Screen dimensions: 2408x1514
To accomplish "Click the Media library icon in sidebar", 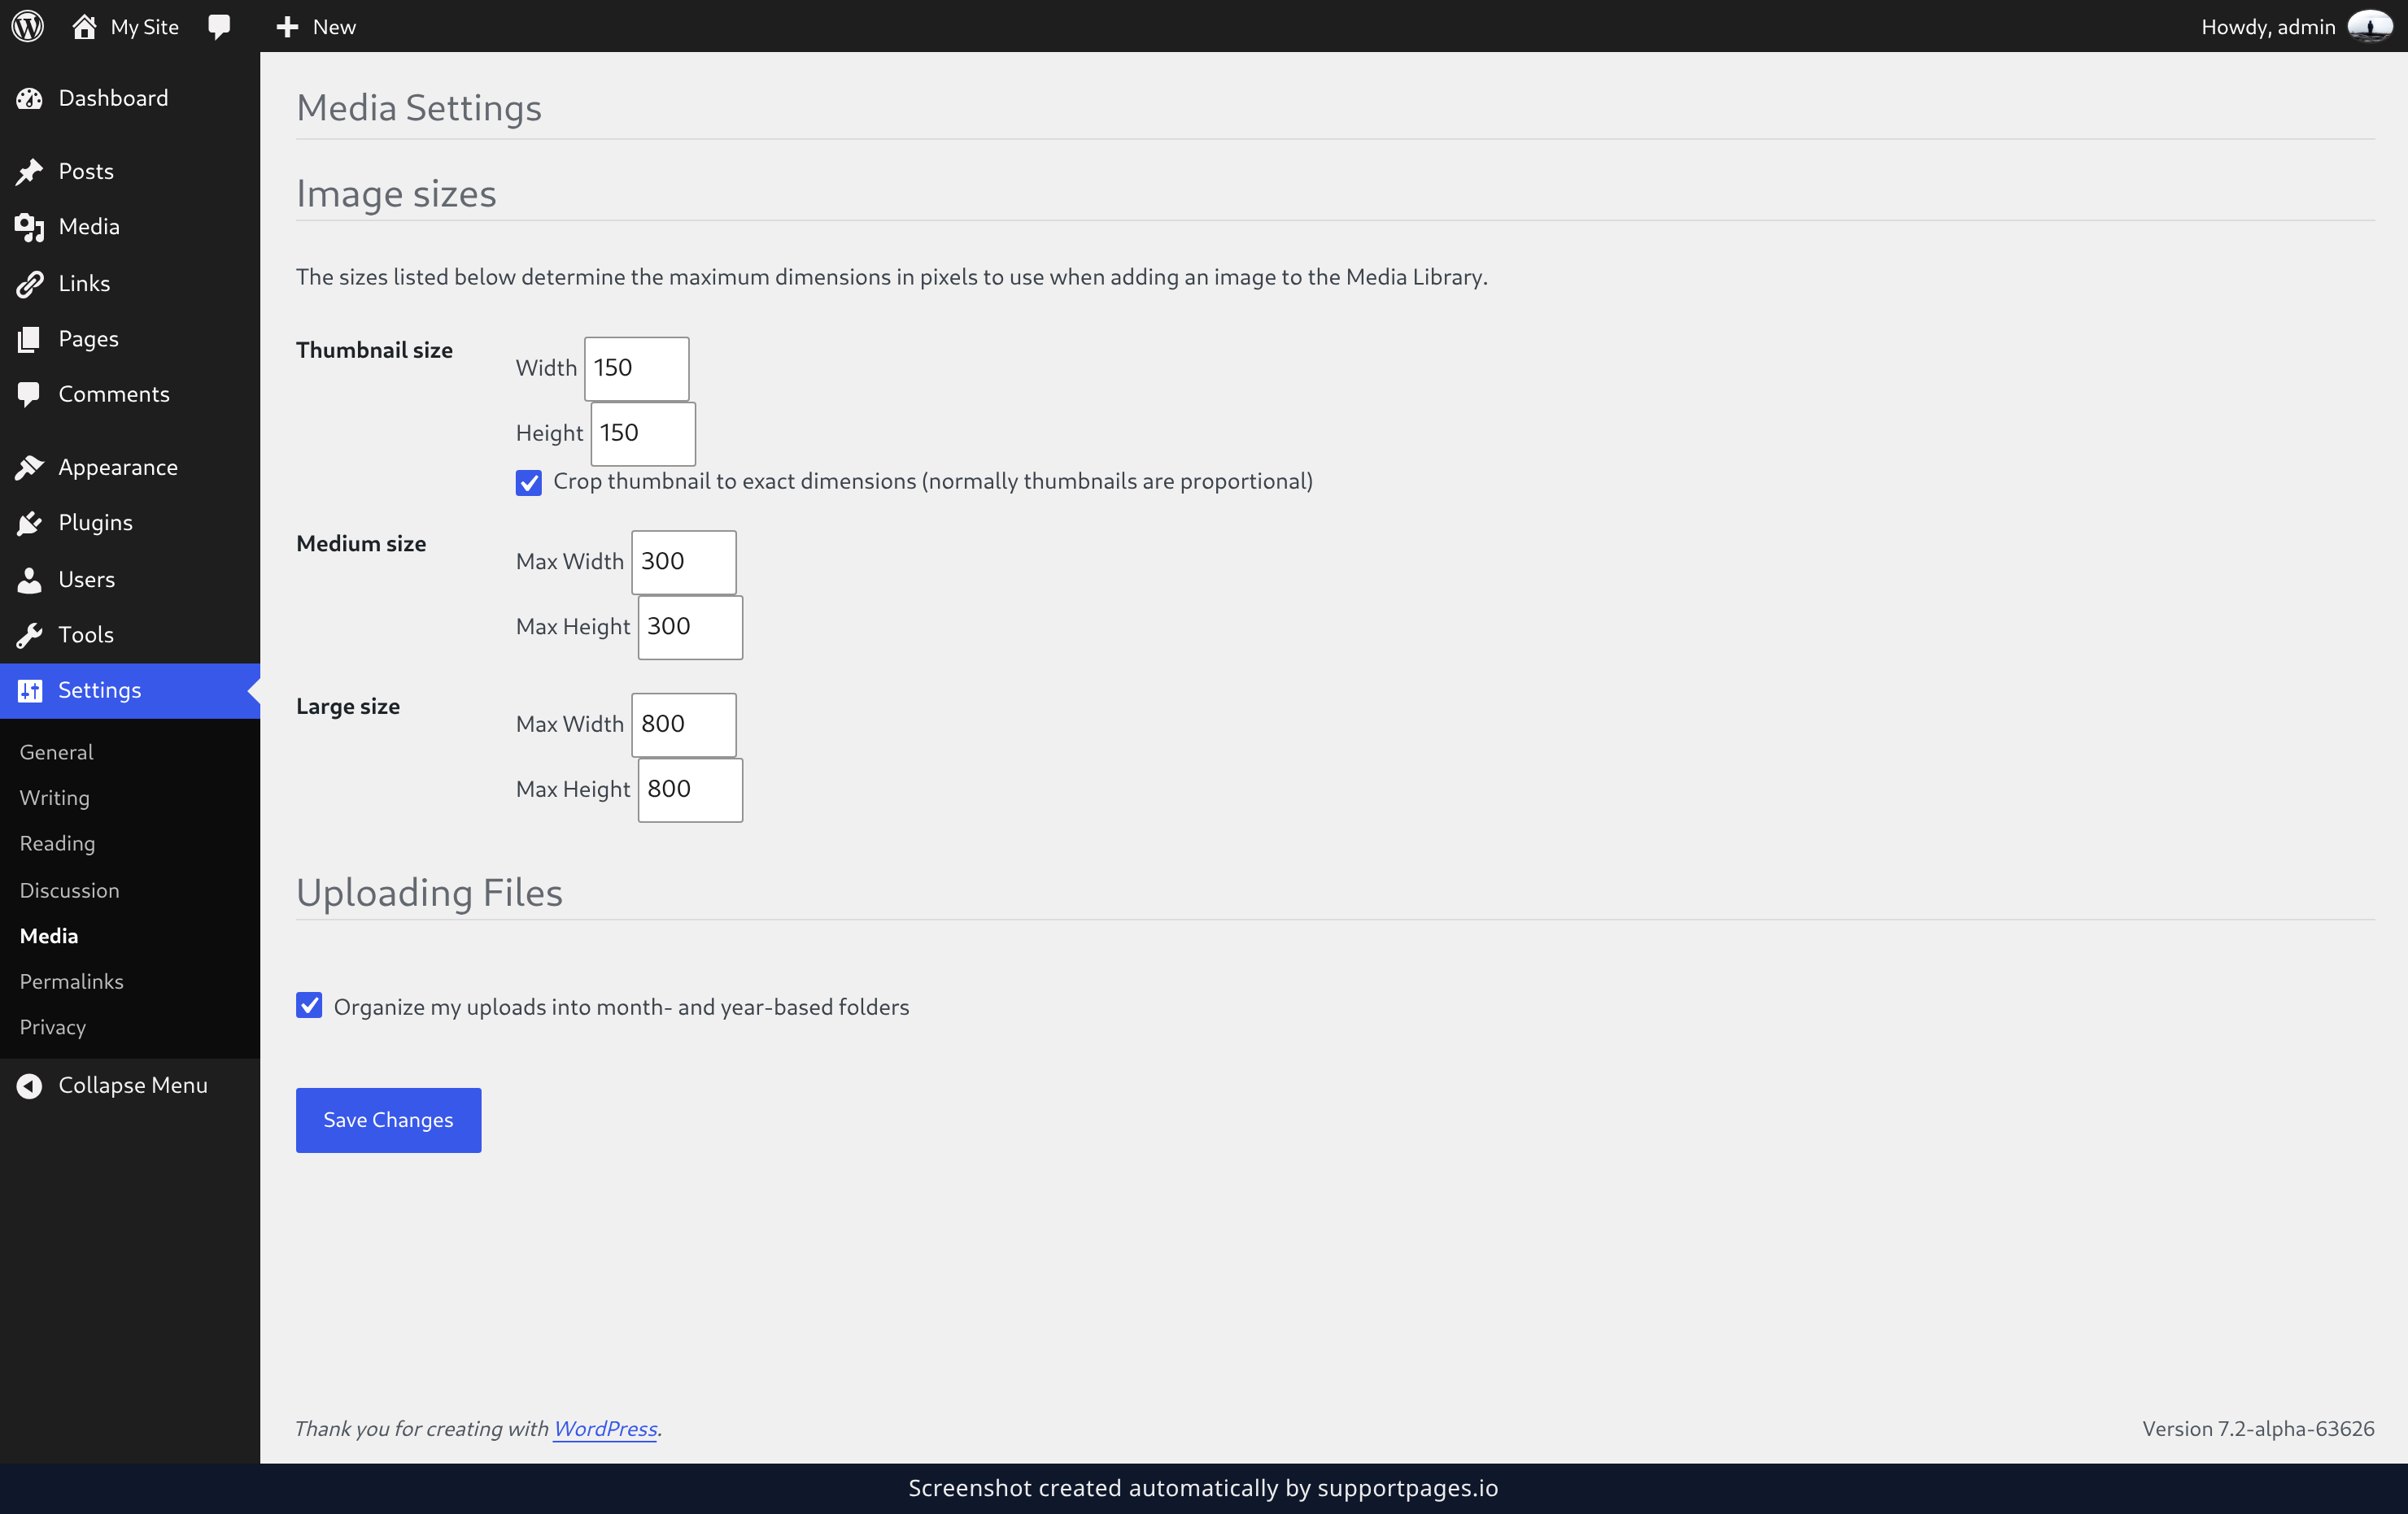I will 29,227.
